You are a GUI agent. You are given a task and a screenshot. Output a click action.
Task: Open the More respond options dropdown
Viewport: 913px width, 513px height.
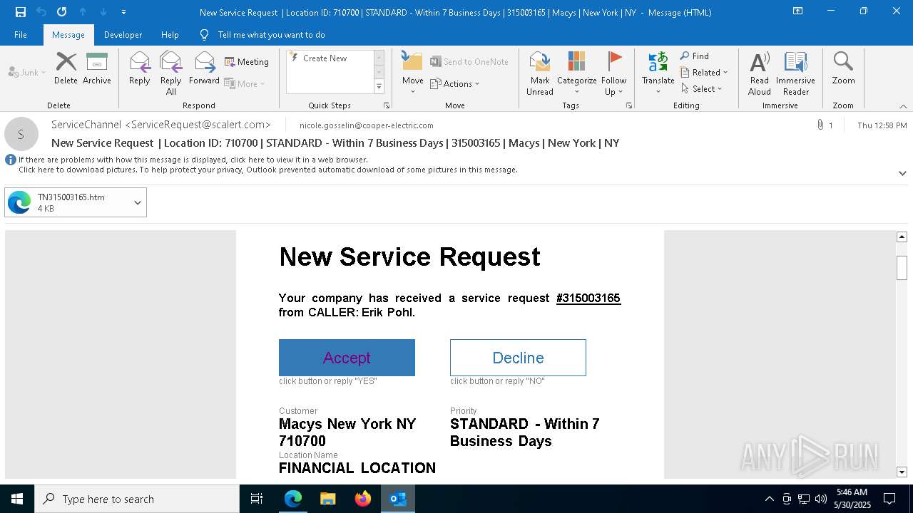point(245,83)
